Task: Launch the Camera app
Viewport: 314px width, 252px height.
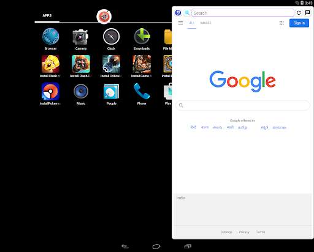Action: [x=81, y=37]
